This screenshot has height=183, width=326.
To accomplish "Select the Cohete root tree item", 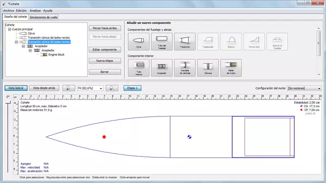I will point(10,25).
